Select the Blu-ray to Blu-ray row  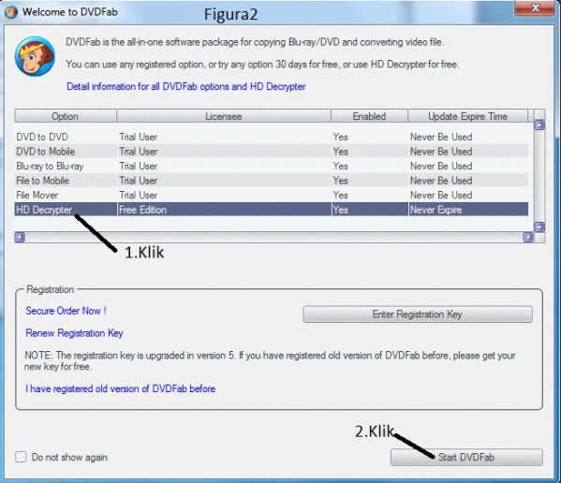click(272, 166)
